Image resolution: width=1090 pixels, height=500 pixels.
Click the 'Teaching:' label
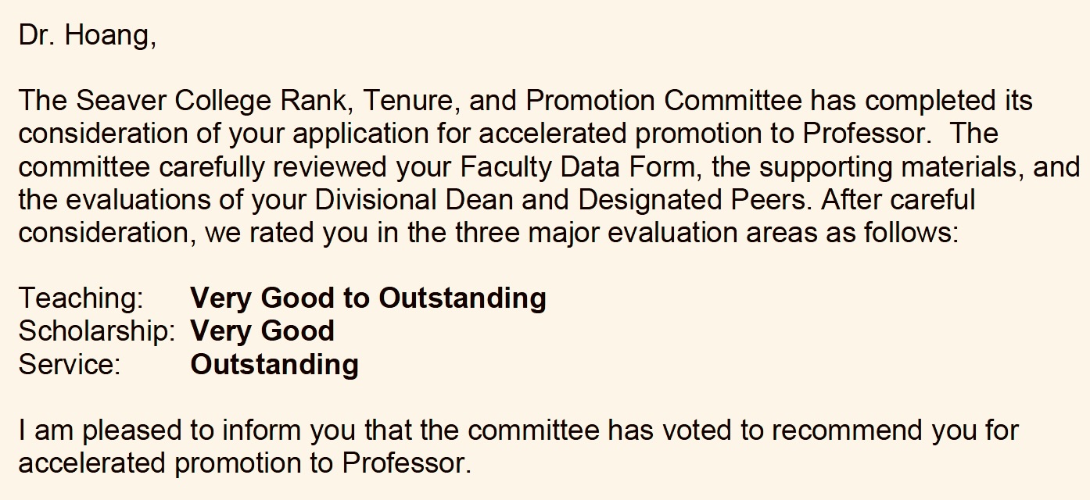point(81,298)
